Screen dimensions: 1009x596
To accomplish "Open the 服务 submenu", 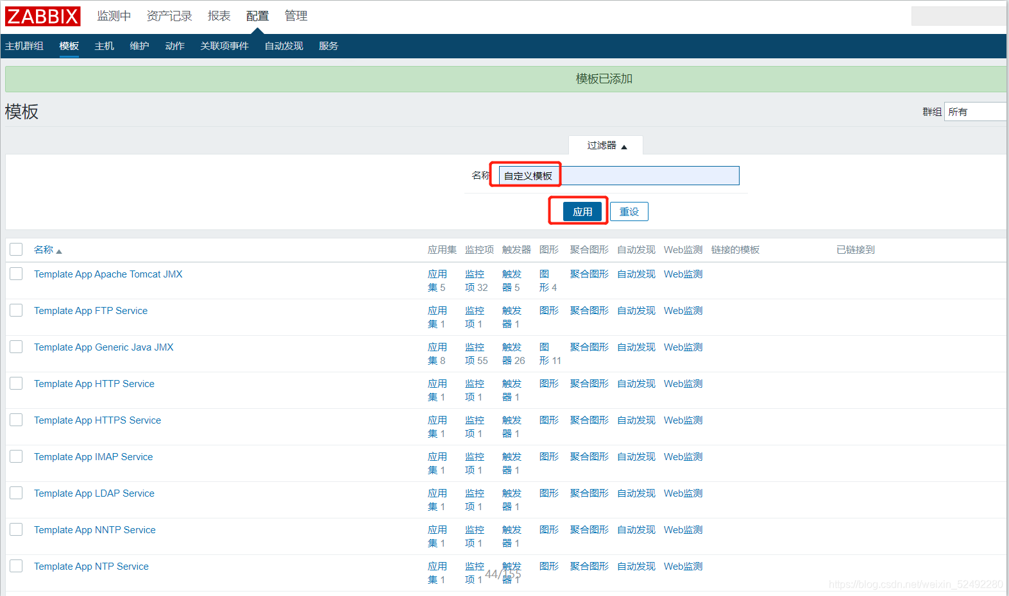I will coord(328,46).
